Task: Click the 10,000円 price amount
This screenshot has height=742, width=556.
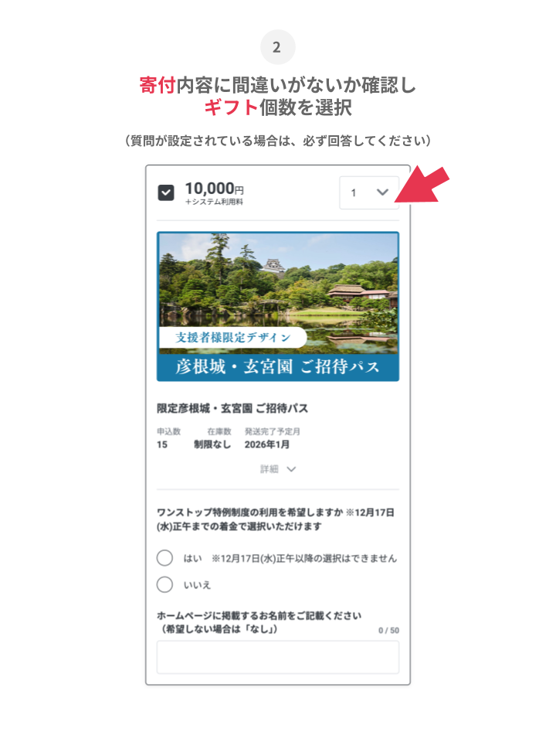Action: click(214, 189)
